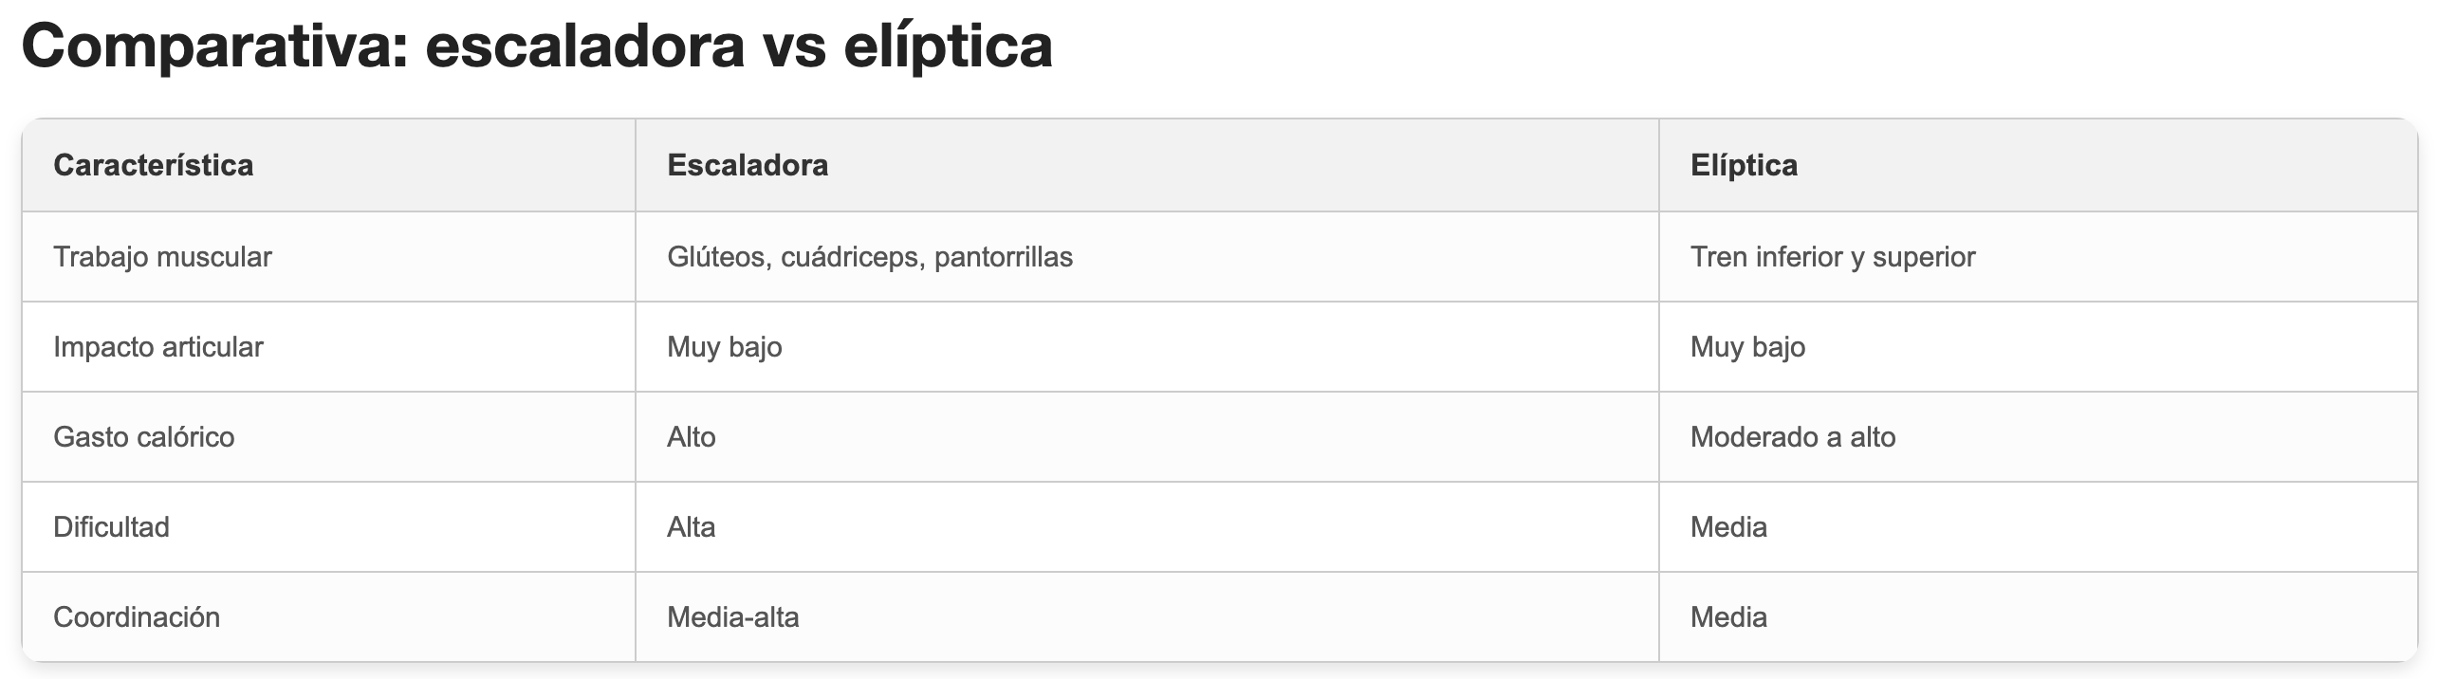
Task: Select the "Coordinación" row label
Action: (136, 617)
